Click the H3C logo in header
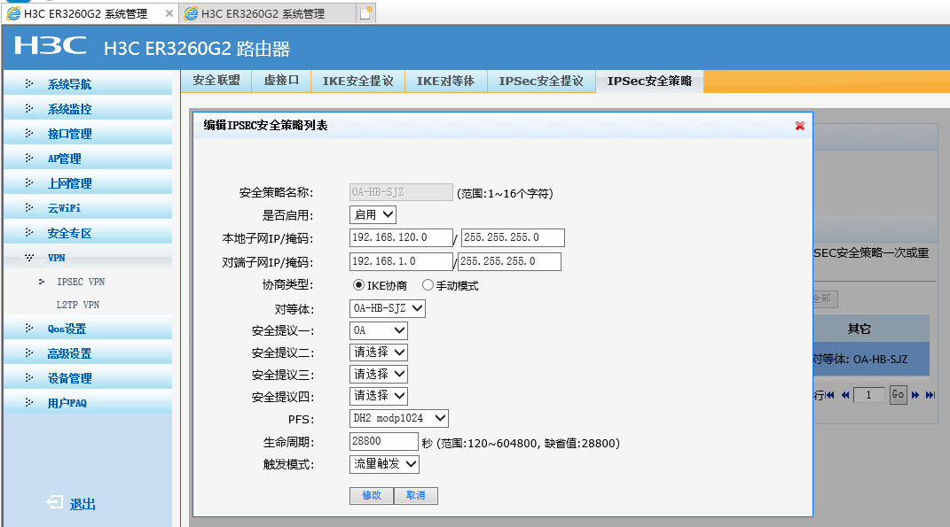950x527 pixels. coord(51,46)
